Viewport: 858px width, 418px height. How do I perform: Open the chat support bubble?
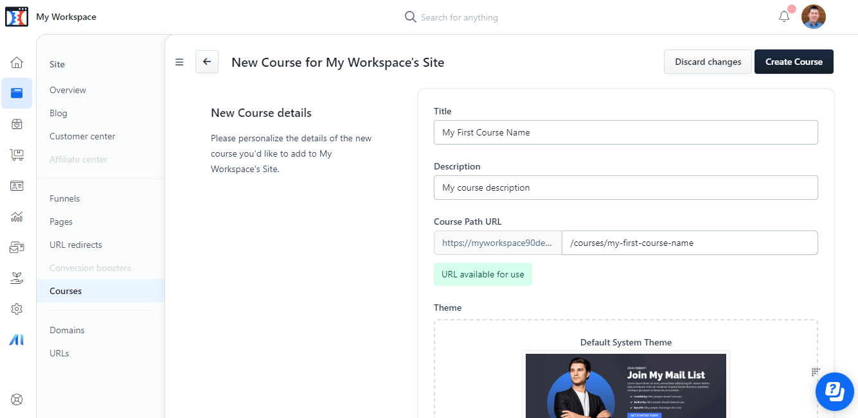click(834, 391)
